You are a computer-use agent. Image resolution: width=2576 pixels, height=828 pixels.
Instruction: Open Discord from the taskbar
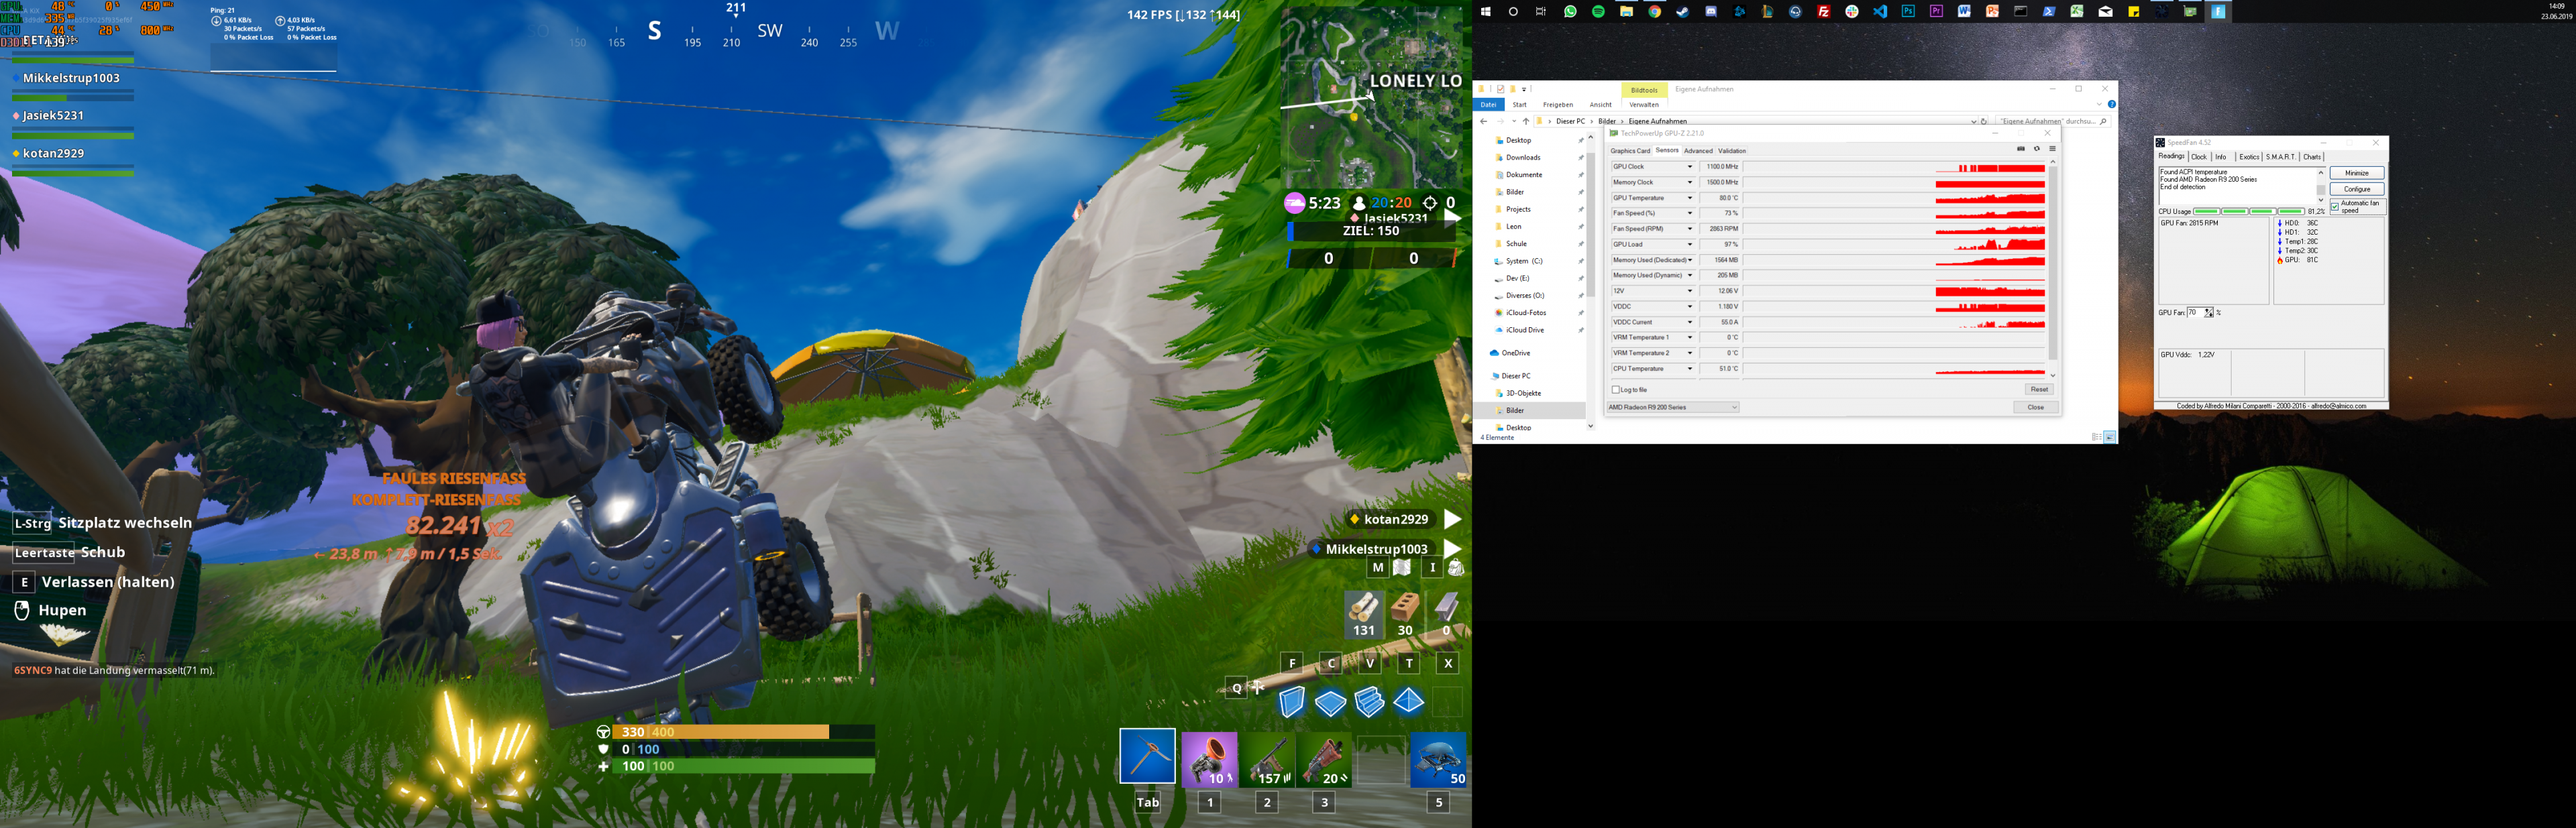(x=1711, y=12)
